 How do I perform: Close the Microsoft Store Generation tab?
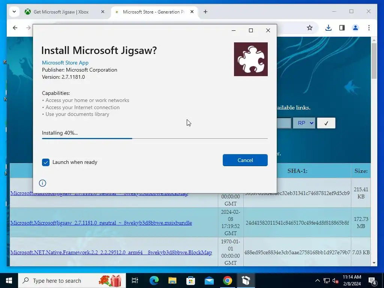pyautogui.click(x=192, y=12)
